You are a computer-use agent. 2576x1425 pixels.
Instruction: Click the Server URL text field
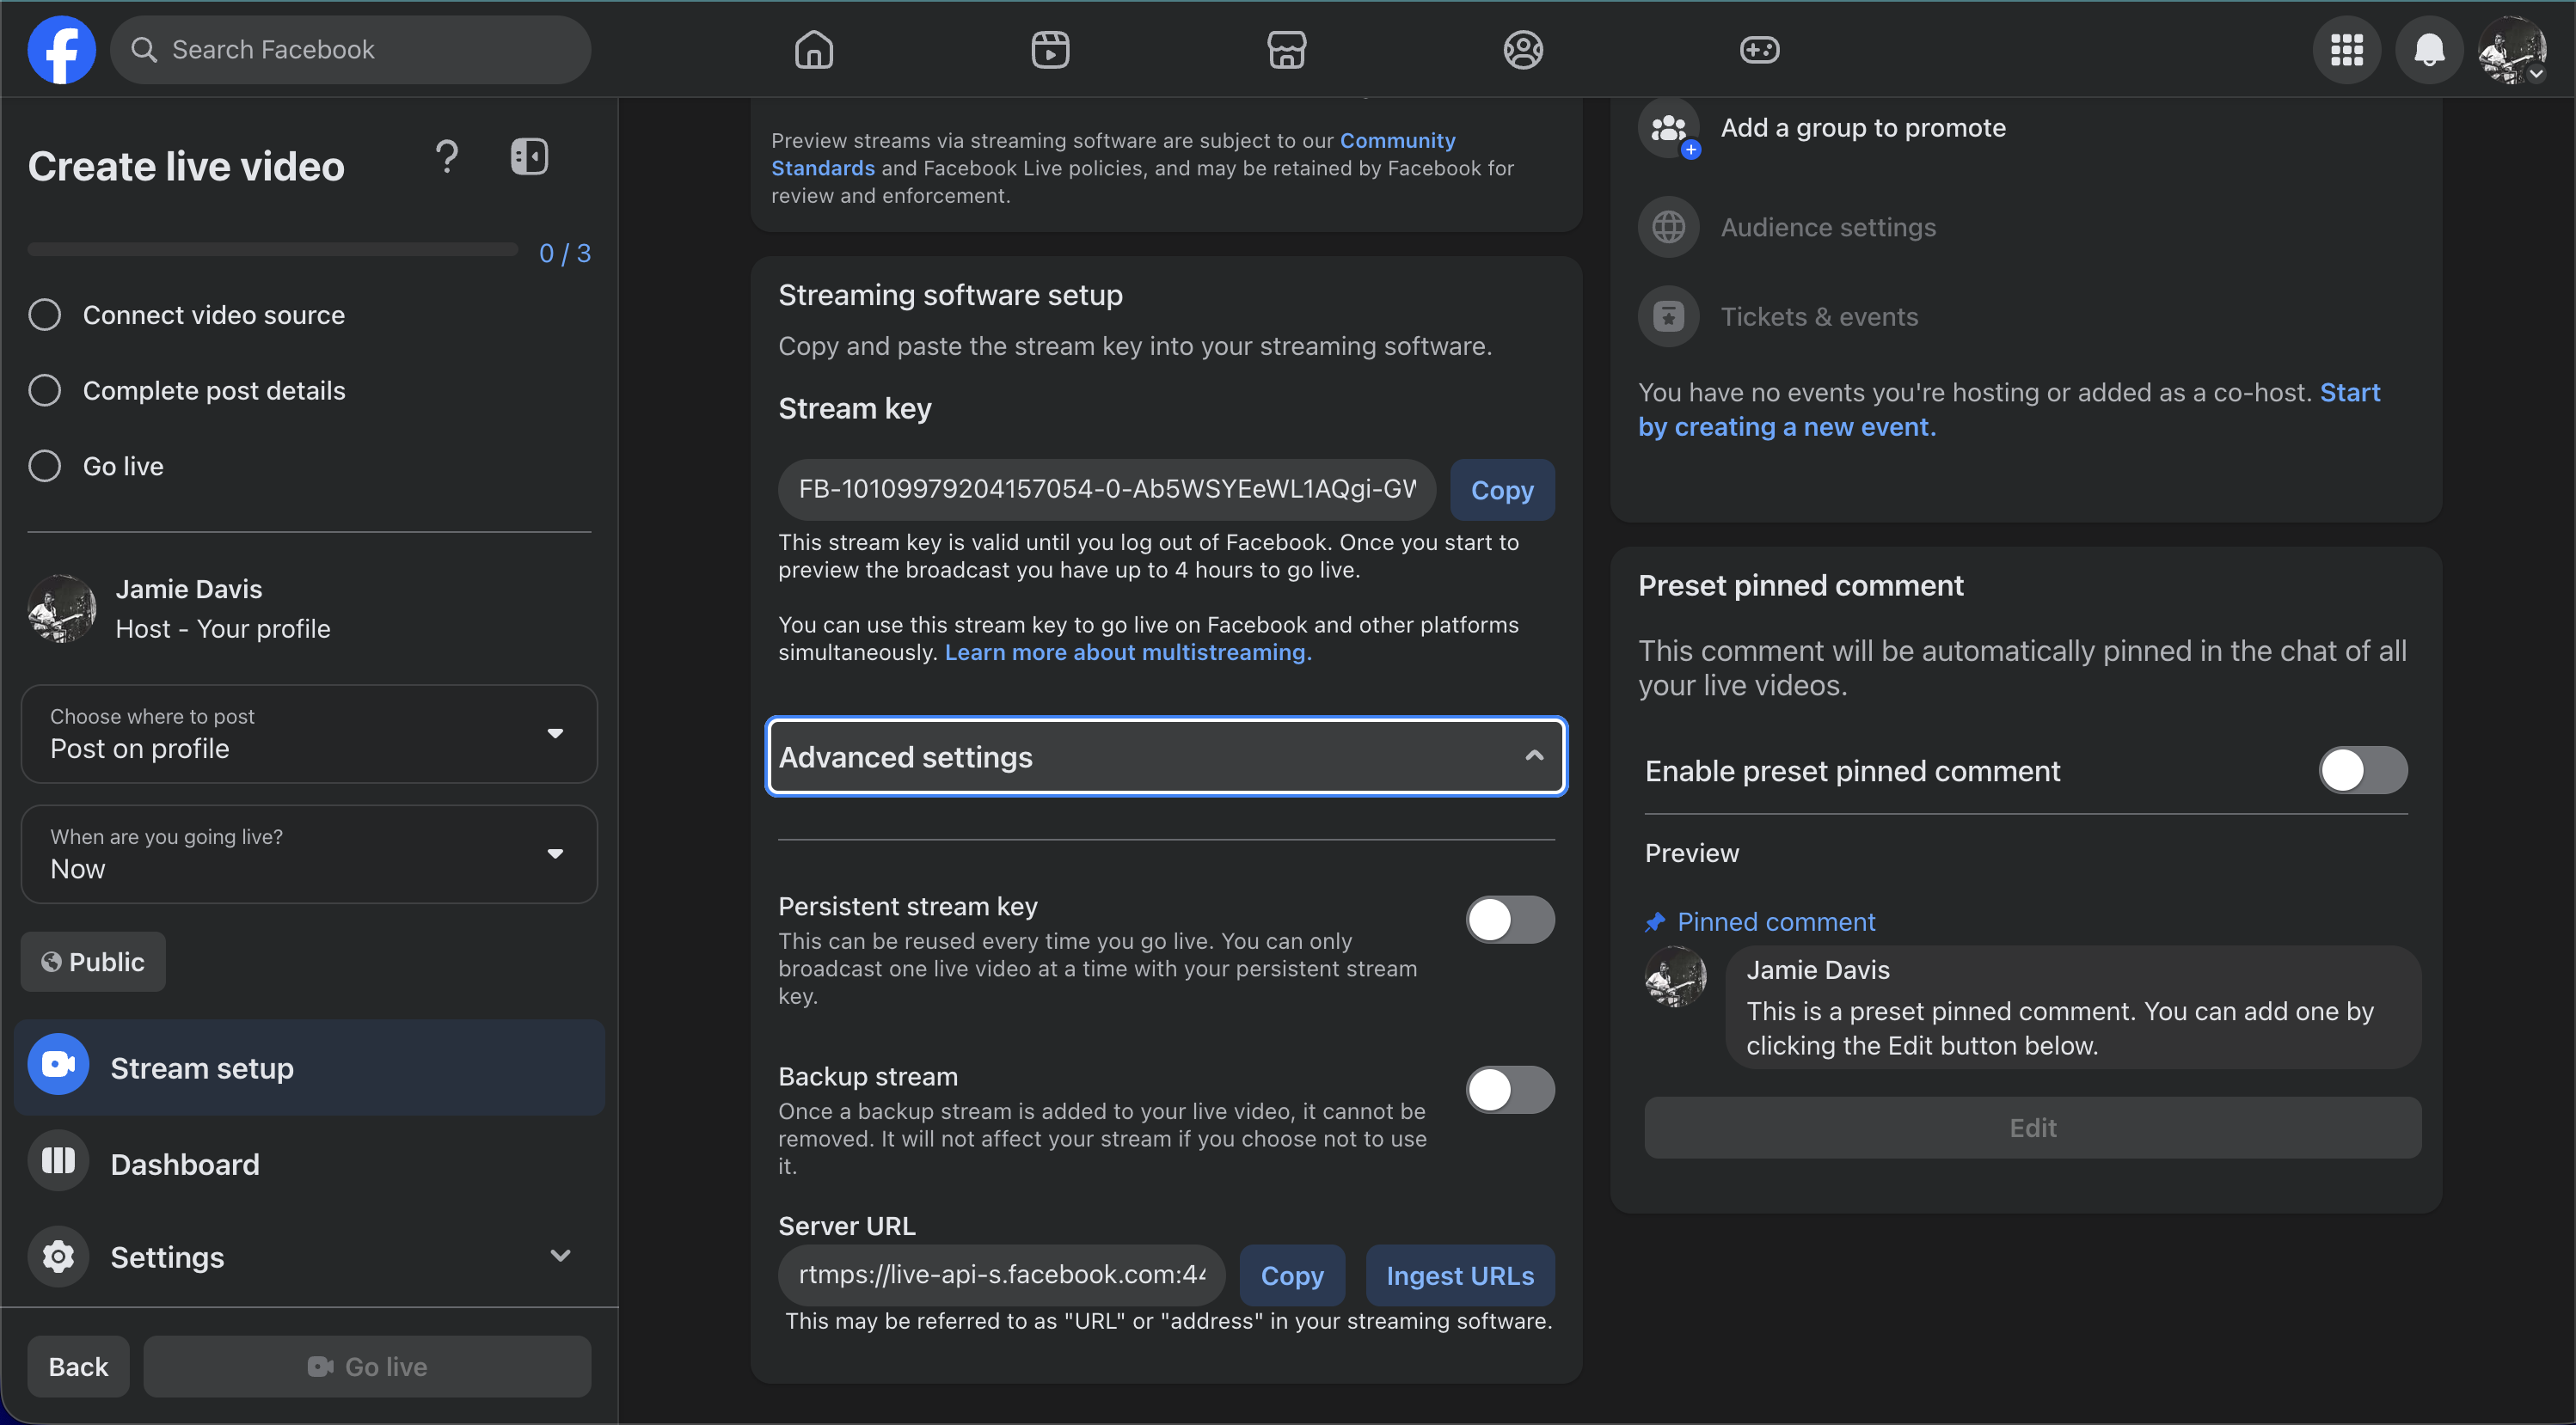[x=1002, y=1275]
